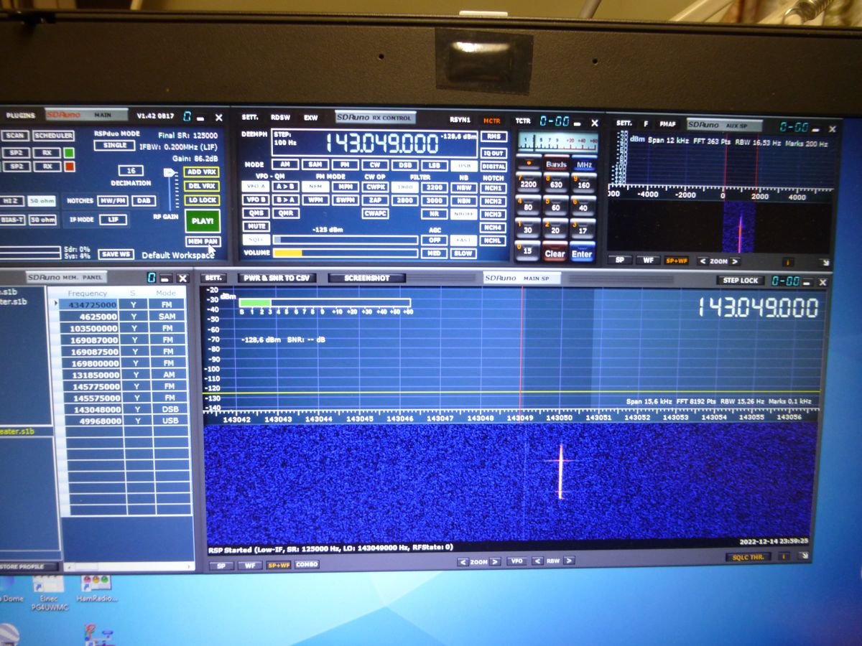862x646 pixels.
Task: Open SETT. in the RX Control panel
Action: [250, 117]
